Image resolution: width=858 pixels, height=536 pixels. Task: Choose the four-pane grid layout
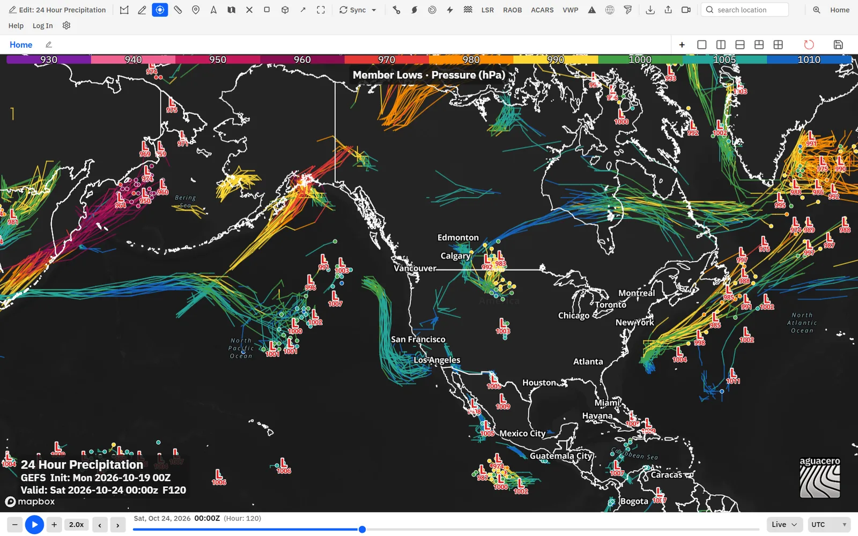(778, 44)
